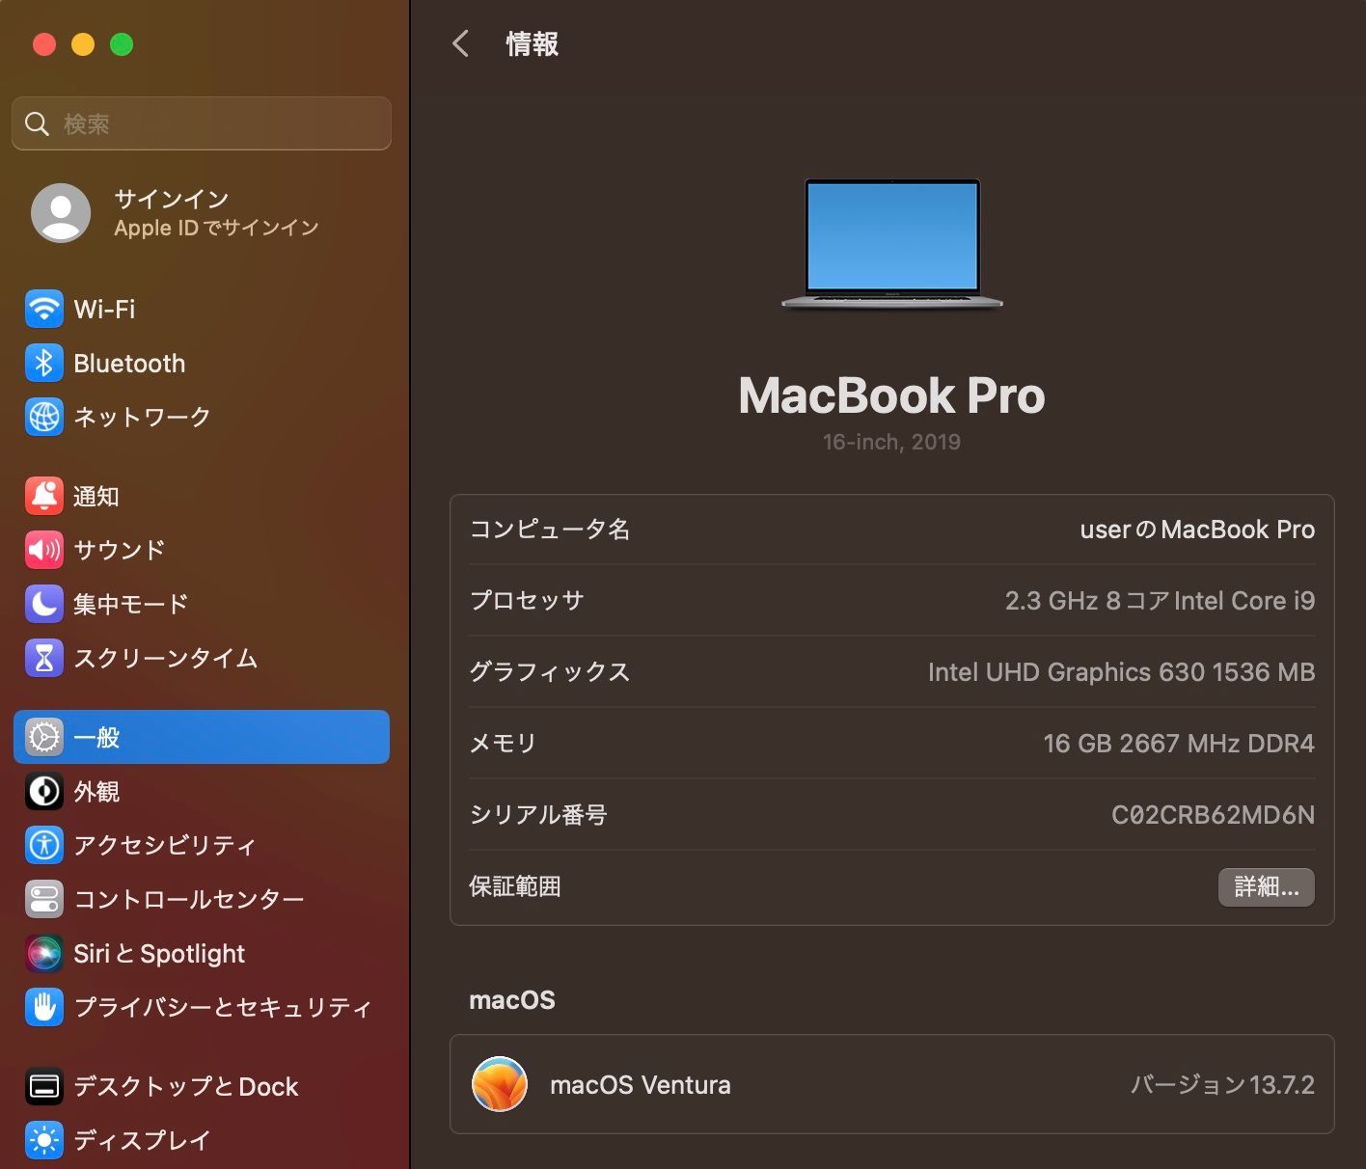This screenshot has height=1169, width=1366.
Task: Select アクセシビリティ label in the sidebar
Action: (165, 845)
